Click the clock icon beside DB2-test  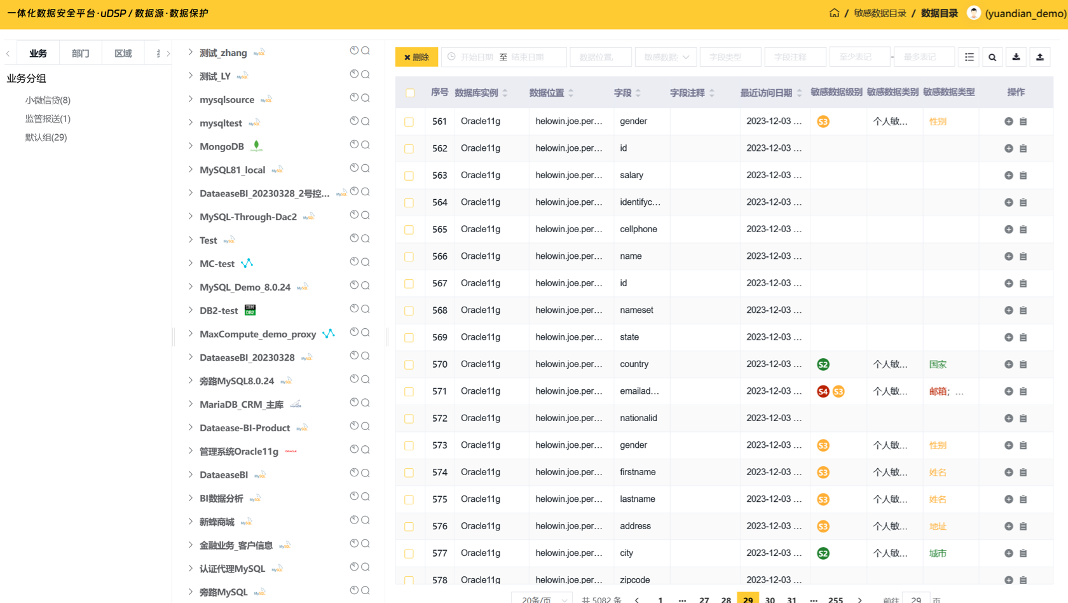click(354, 309)
